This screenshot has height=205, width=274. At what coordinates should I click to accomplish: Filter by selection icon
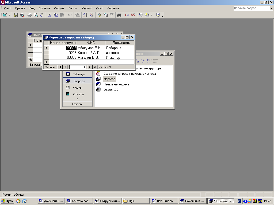tap(99, 15)
